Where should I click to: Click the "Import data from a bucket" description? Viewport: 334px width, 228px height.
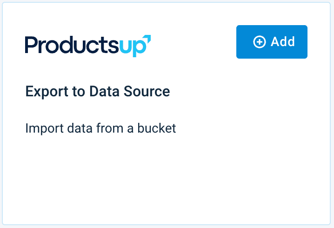[x=100, y=128]
